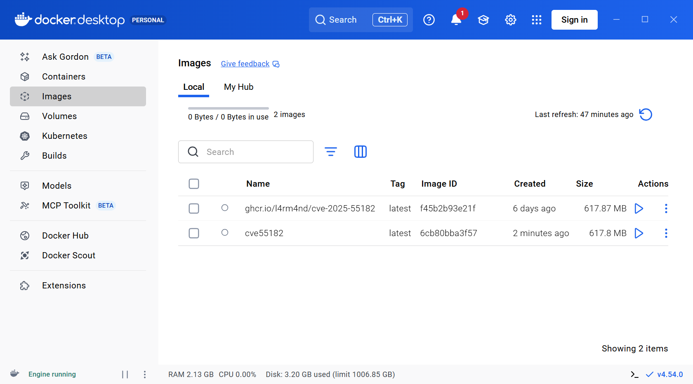Viewport: 693px width, 384px height.
Task: Click the Sign in button
Action: (574, 20)
